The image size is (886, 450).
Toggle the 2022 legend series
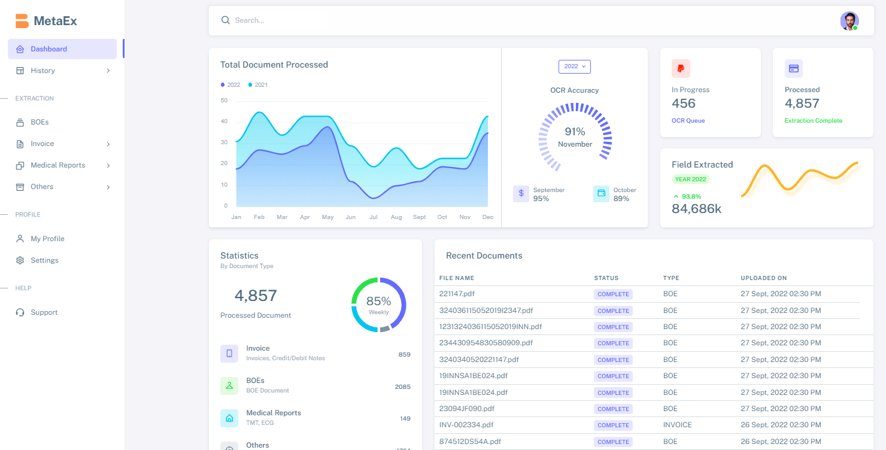pos(230,85)
